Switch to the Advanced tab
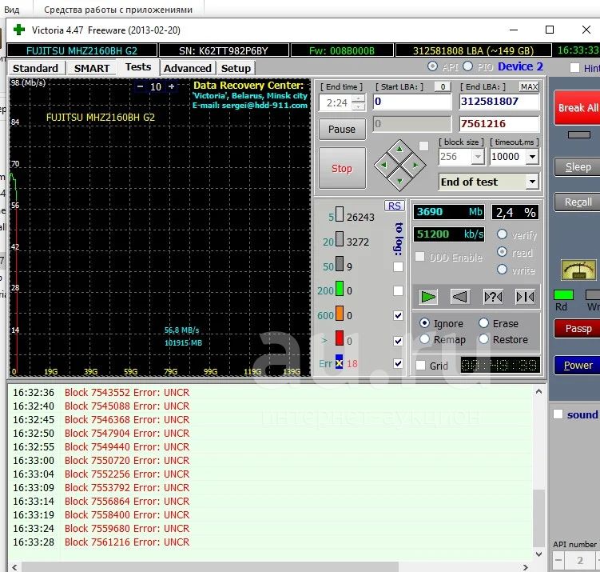Screen dimensions: 600x572 188,68
